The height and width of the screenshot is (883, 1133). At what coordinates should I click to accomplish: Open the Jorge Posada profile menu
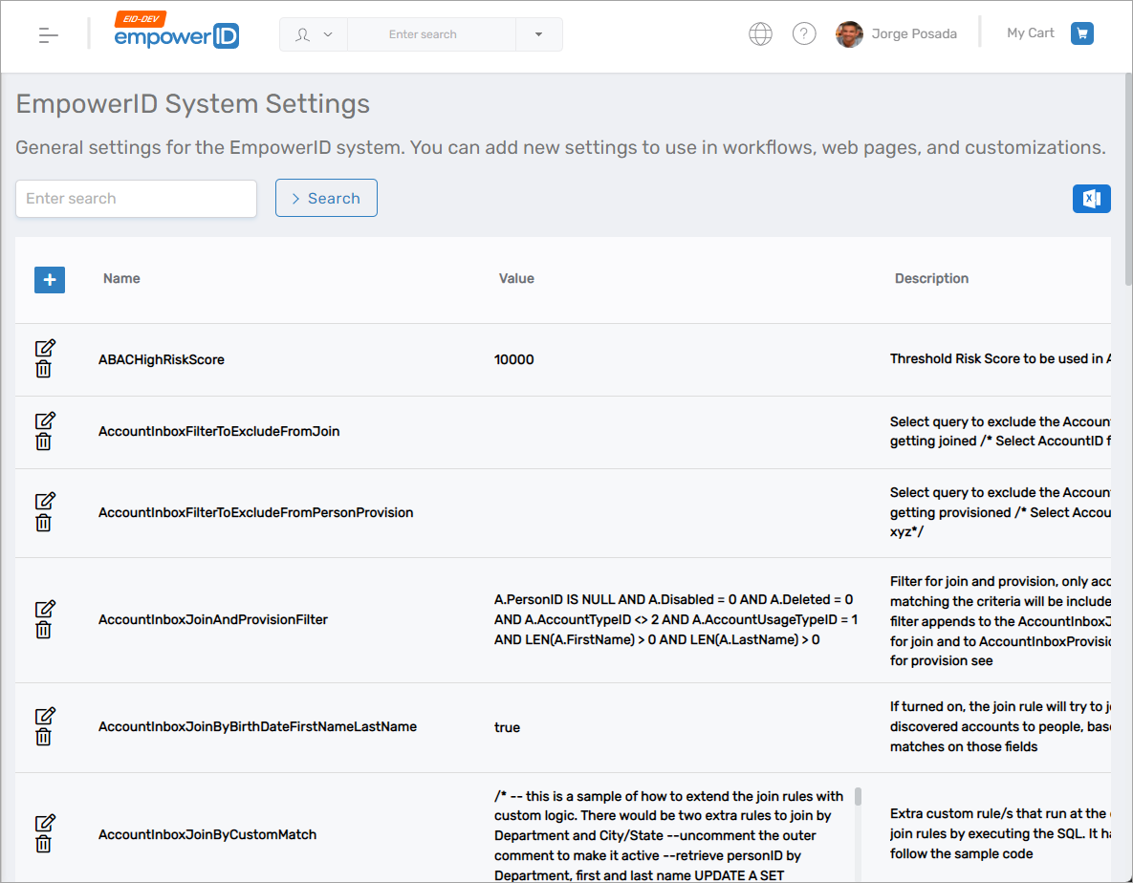(897, 33)
